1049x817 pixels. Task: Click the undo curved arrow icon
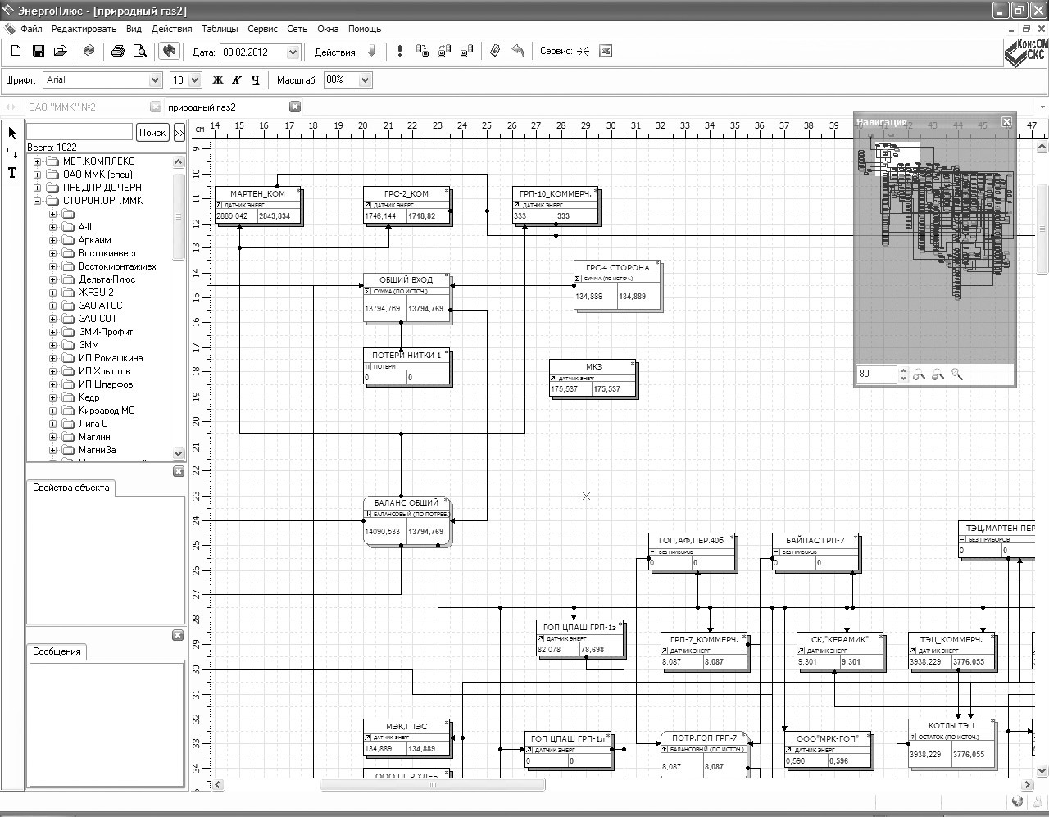tap(518, 51)
